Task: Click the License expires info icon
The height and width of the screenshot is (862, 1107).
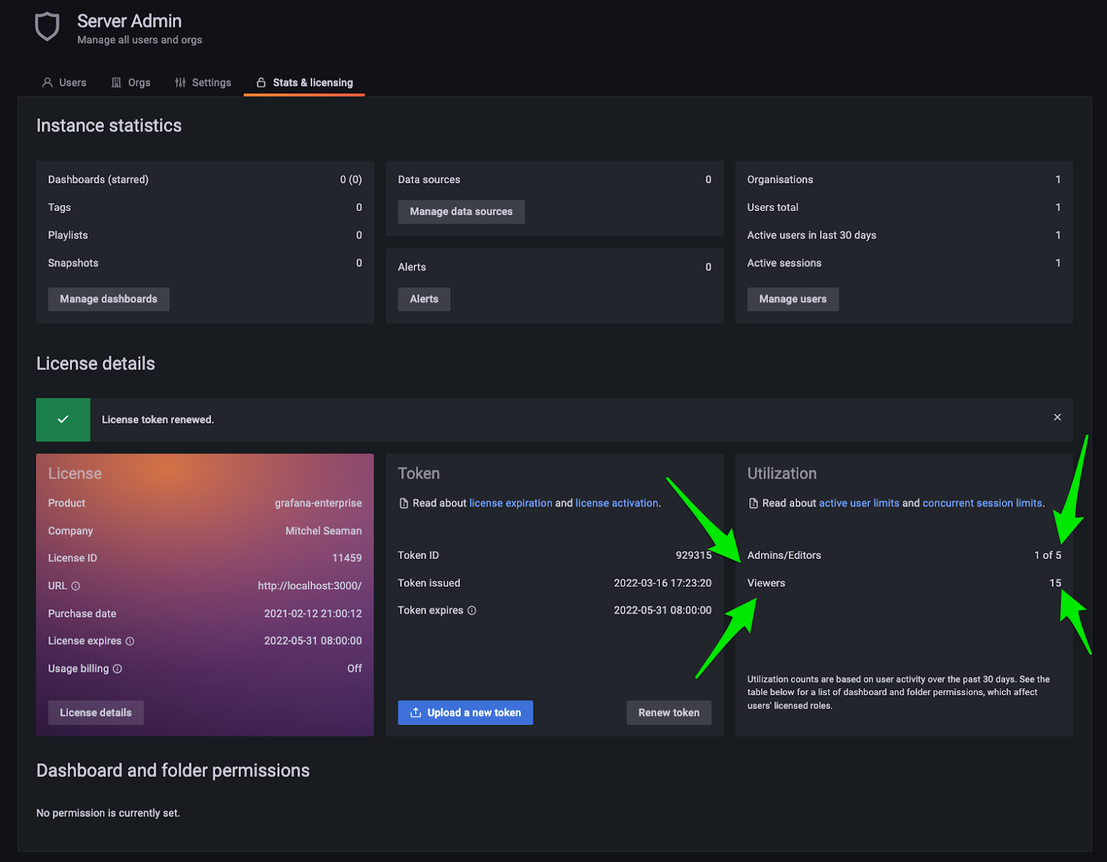Action: click(130, 641)
